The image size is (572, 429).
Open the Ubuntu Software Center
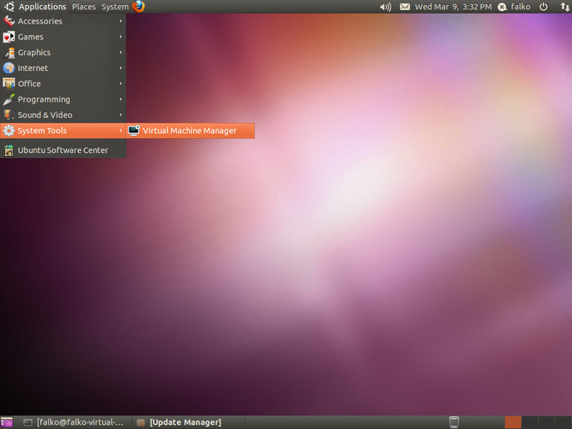pyautogui.click(x=62, y=150)
